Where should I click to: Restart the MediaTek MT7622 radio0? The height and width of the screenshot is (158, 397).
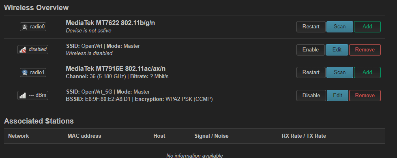coord(311,27)
